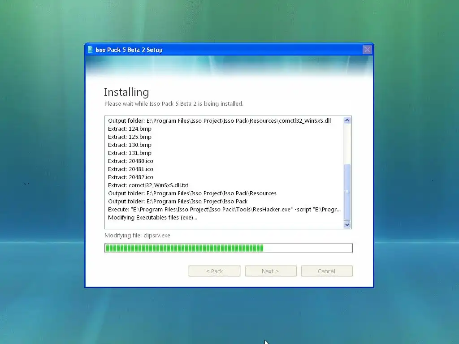
Task: Click the 'Installing' heading
Action: pyautogui.click(x=126, y=92)
